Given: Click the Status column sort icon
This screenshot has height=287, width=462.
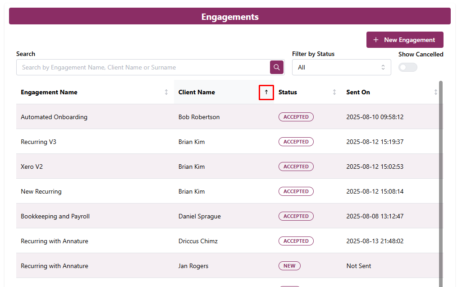Looking at the screenshot, I should click(334, 92).
